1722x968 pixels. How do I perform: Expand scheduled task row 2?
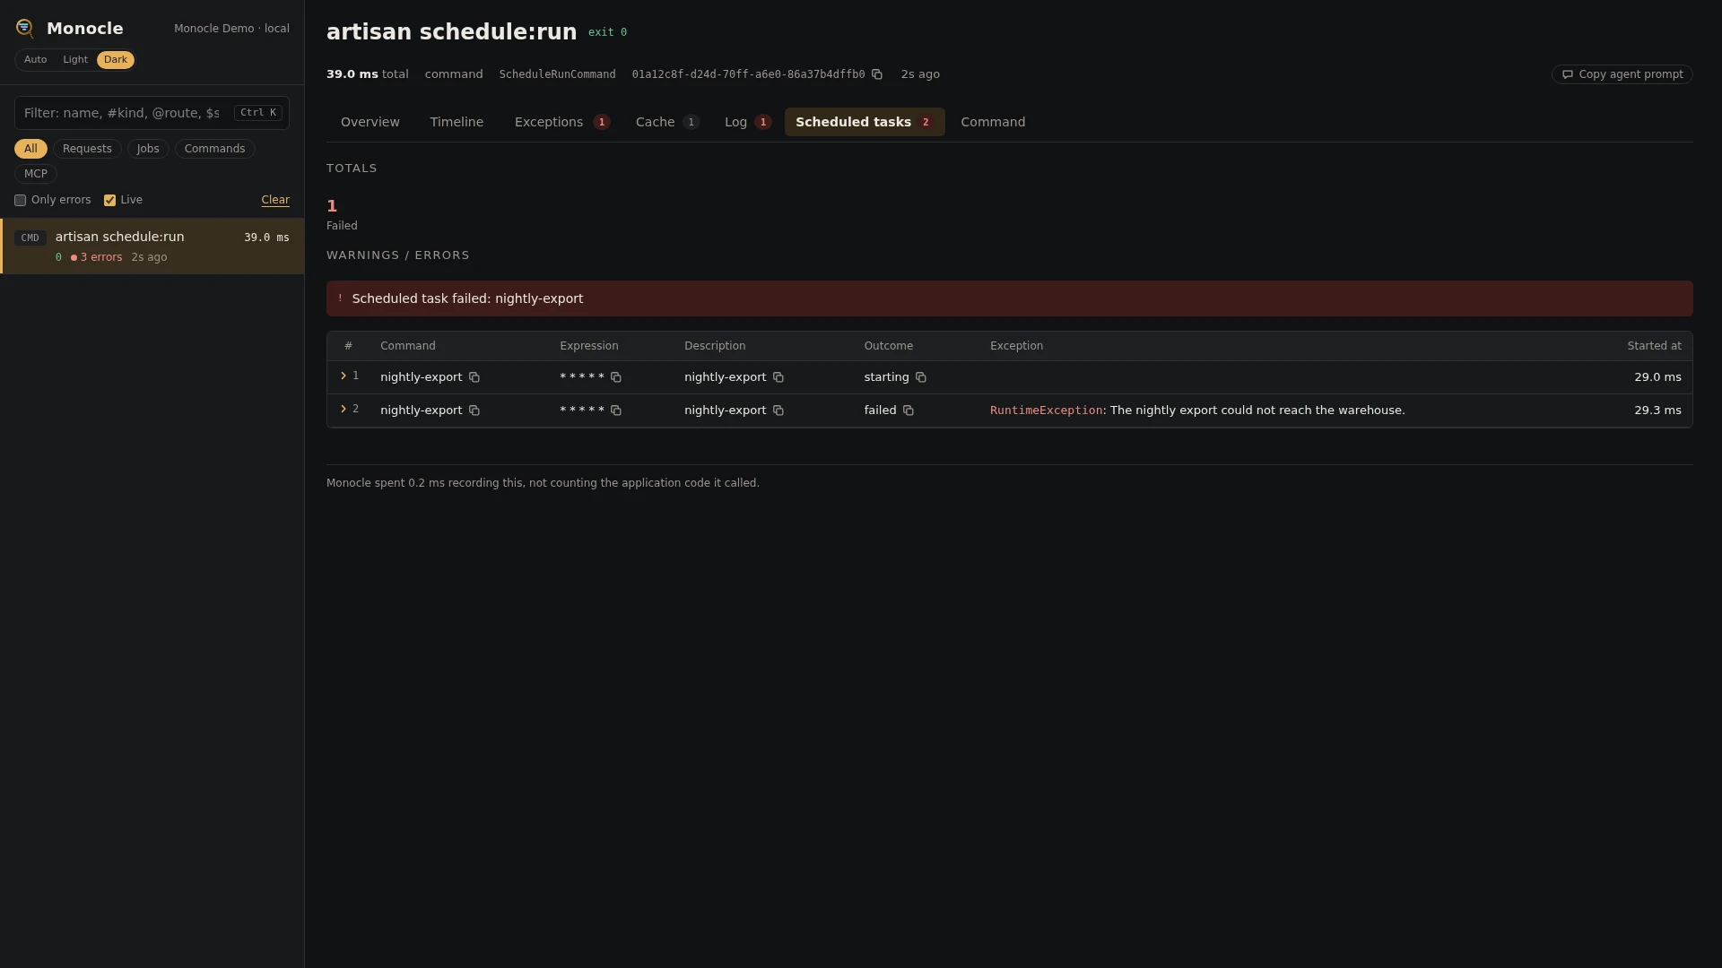point(344,410)
